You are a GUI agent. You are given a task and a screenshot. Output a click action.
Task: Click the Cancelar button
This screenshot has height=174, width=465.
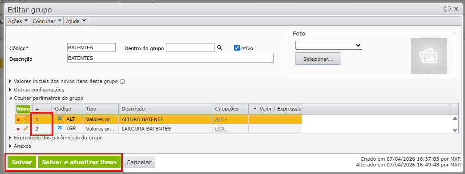pos(139,162)
